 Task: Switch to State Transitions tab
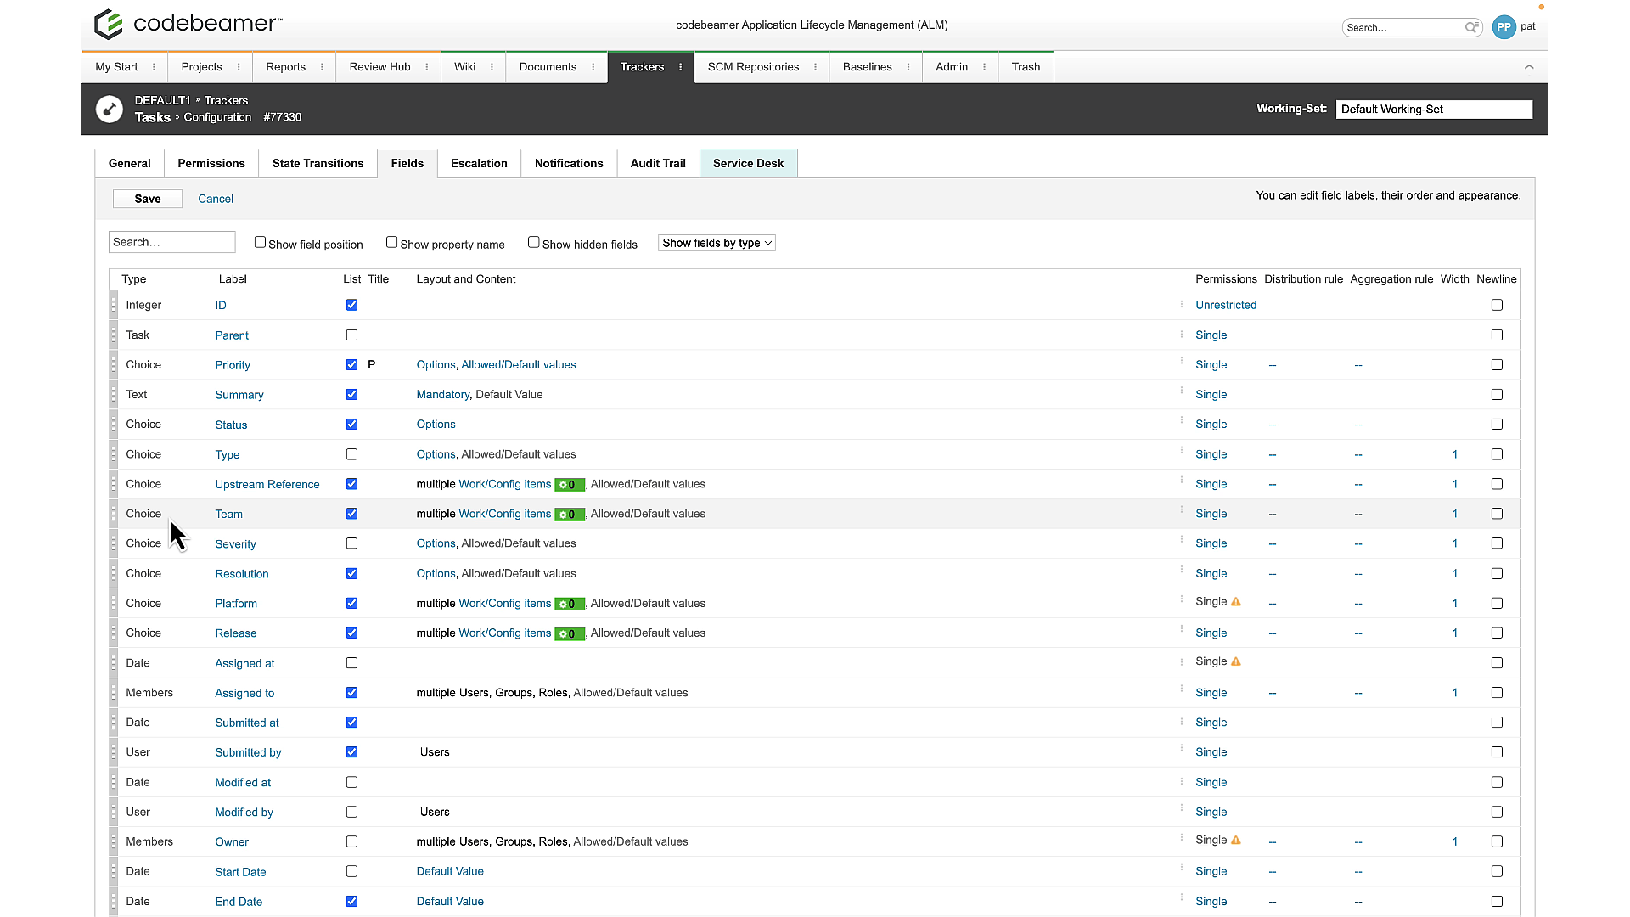(x=318, y=163)
